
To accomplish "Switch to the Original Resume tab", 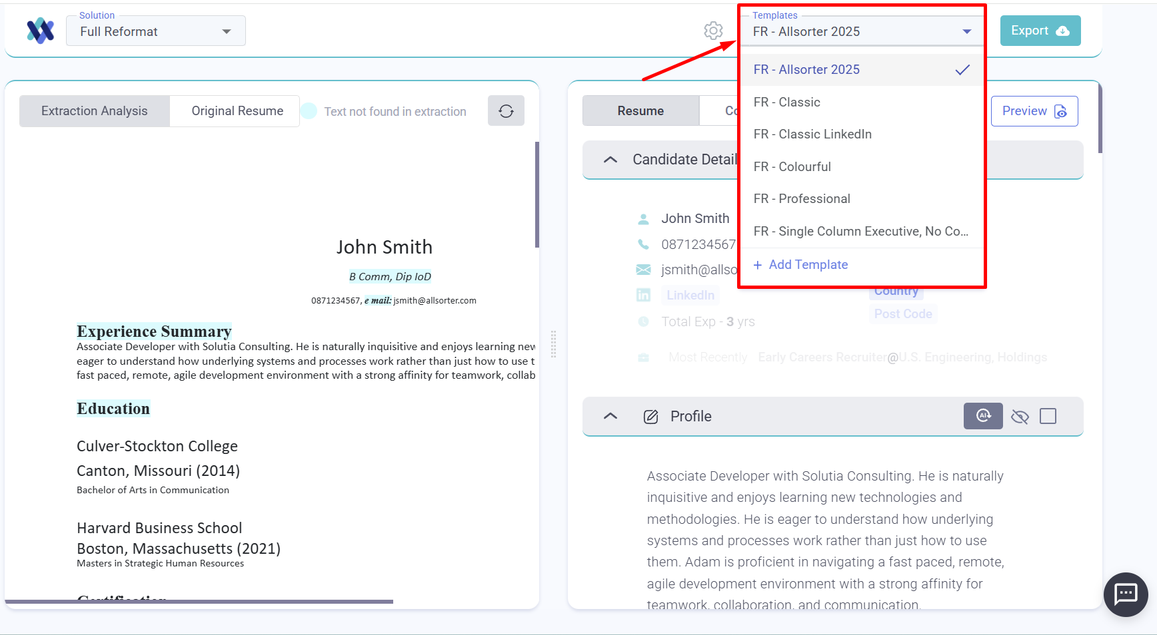I will pos(237,111).
